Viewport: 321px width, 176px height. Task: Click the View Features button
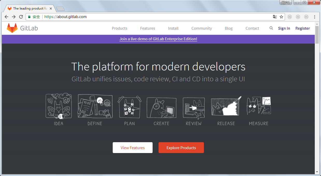[x=132, y=148]
